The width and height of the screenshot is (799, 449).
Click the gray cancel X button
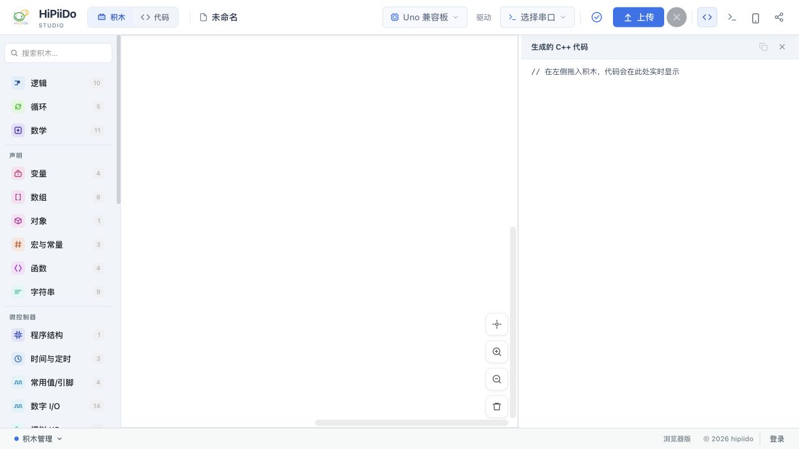(x=677, y=17)
